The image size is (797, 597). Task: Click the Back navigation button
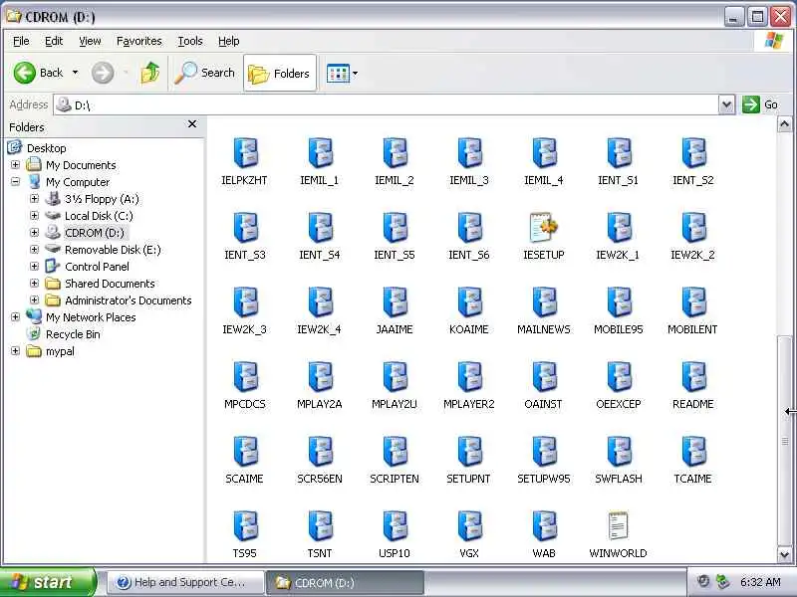[39, 73]
